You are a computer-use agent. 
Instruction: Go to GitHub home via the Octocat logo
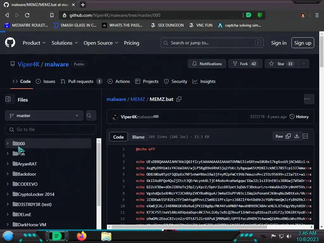[10, 43]
